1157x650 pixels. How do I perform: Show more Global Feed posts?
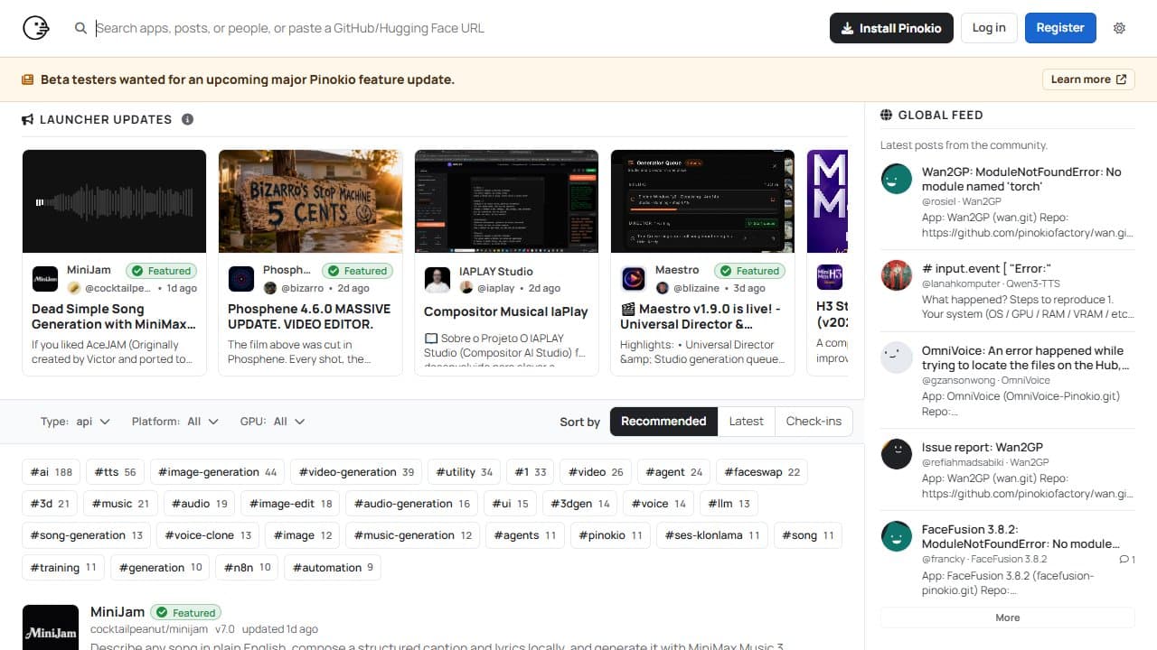point(1008,617)
